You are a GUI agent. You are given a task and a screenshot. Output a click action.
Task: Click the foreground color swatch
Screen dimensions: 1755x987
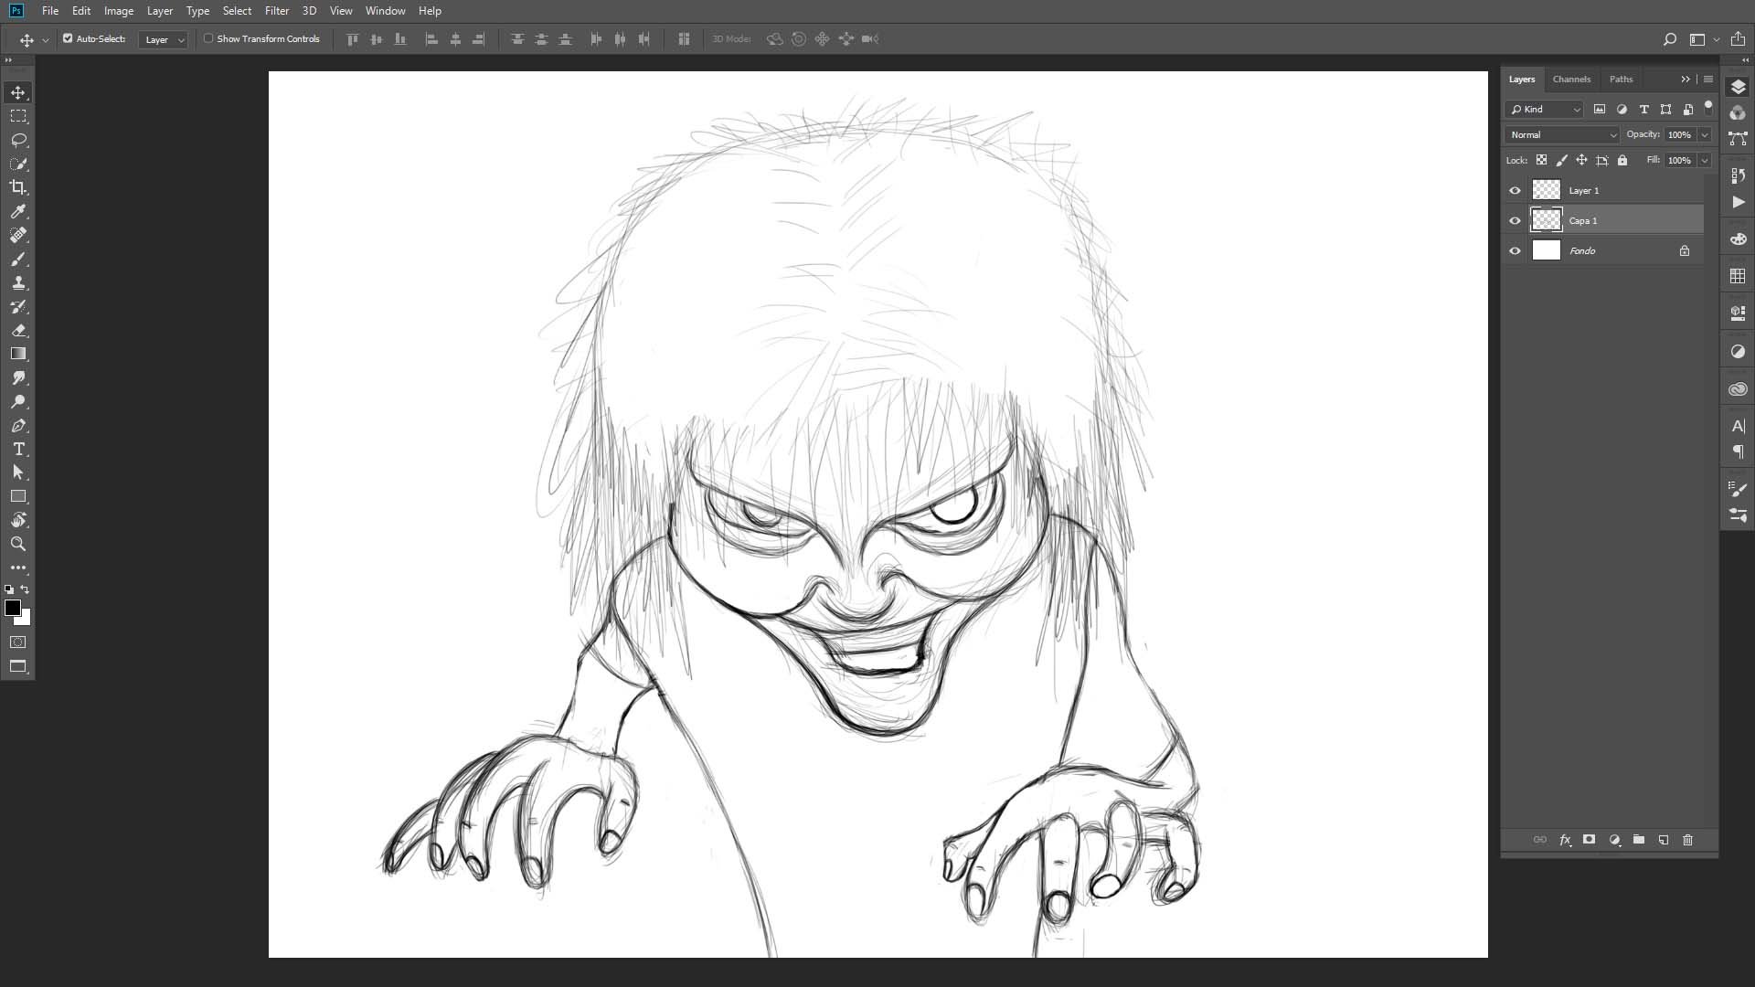(x=12, y=608)
